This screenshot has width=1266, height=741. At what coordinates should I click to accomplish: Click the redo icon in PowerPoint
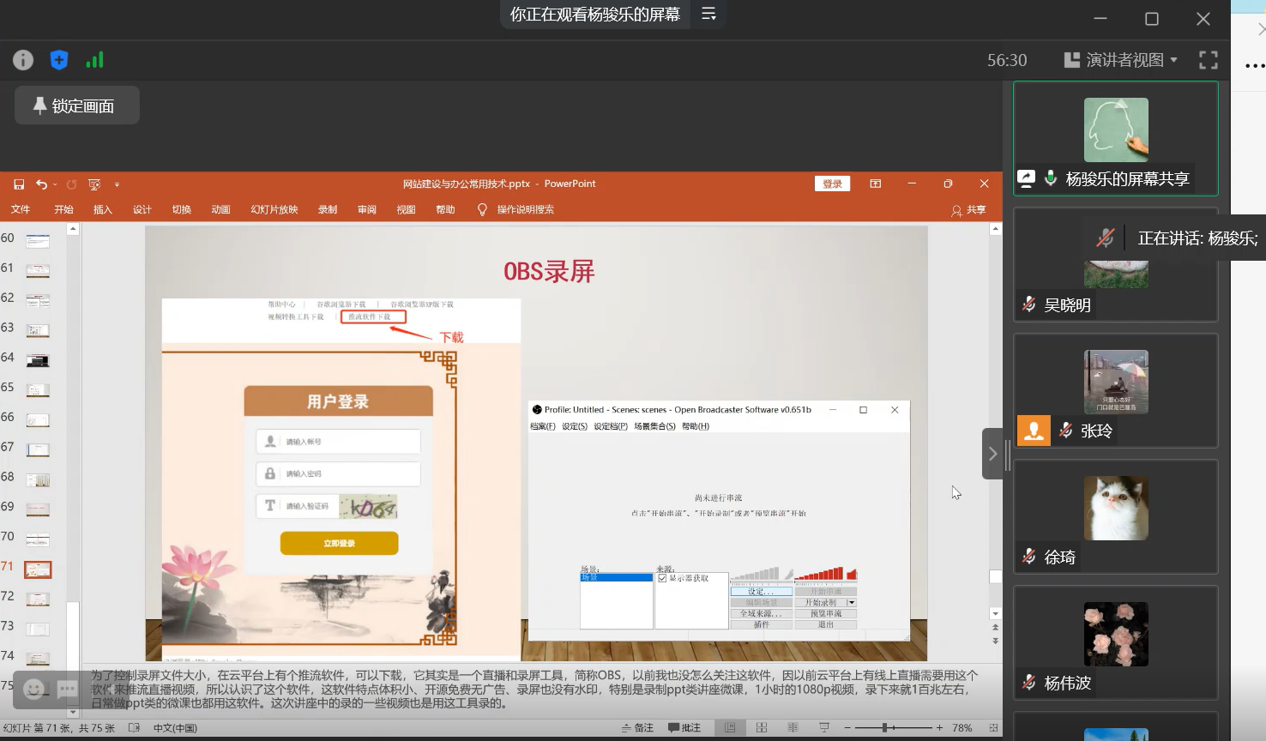click(71, 184)
